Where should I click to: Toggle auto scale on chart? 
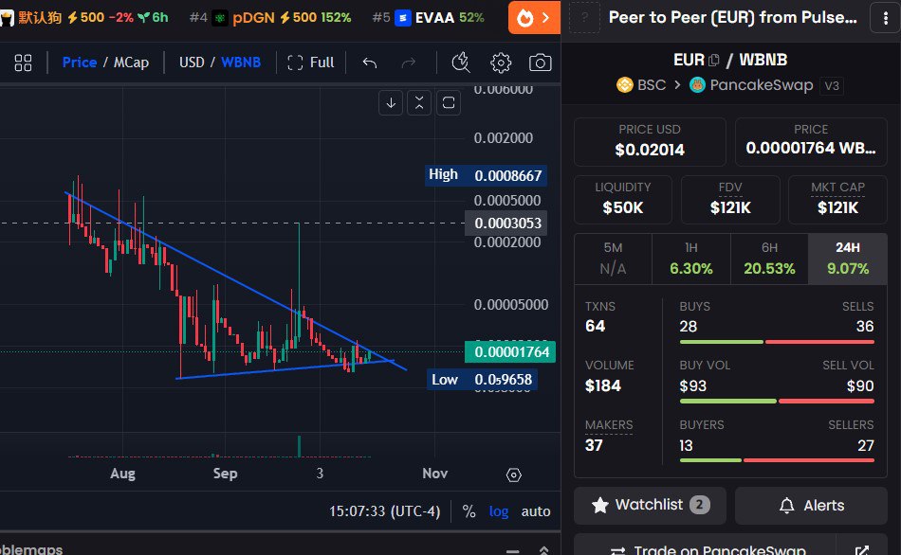536,511
